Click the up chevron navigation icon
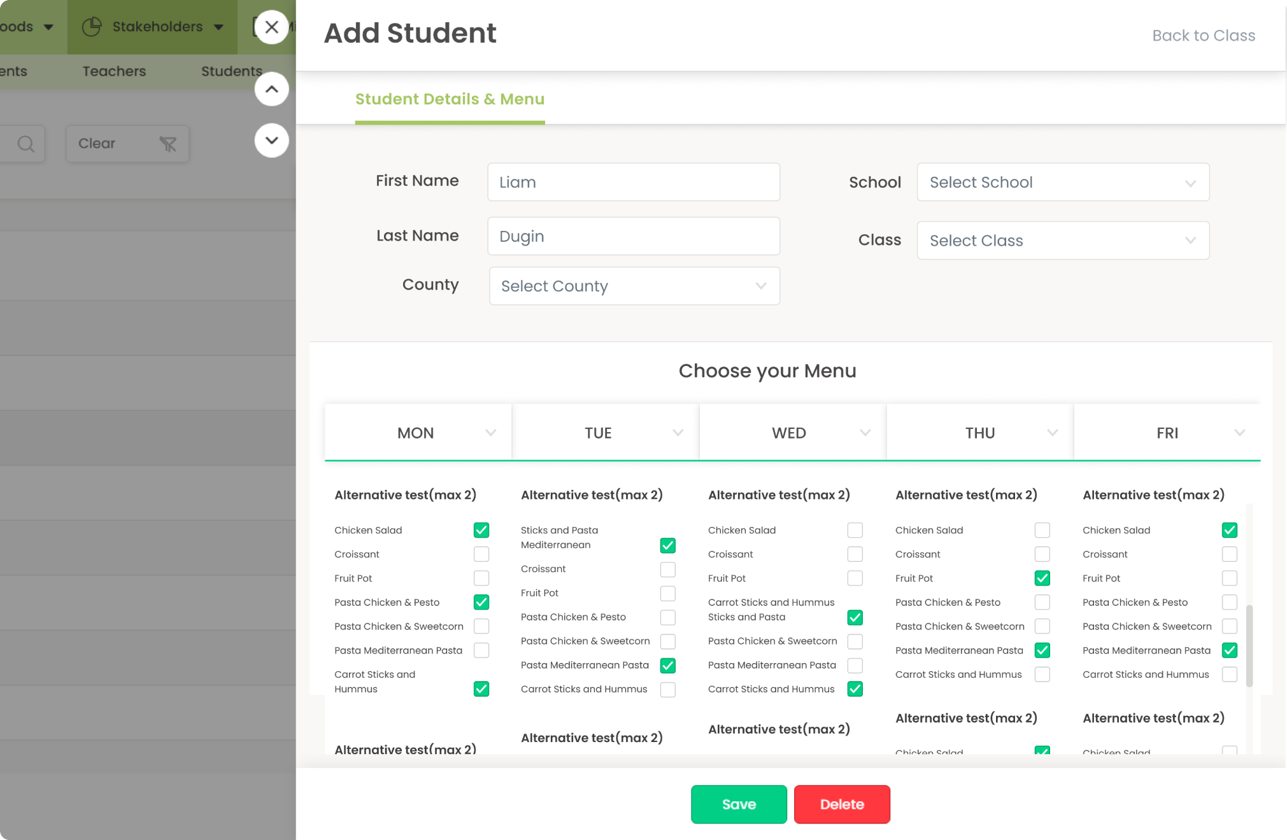The height and width of the screenshot is (840, 1287). tap(272, 89)
